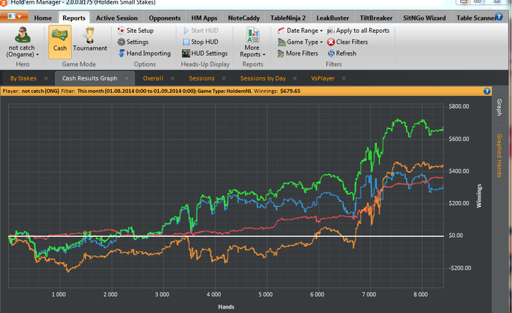Image resolution: width=512 pixels, height=313 pixels.
Task: Go to the HM Apps tab
Action: 204,18
